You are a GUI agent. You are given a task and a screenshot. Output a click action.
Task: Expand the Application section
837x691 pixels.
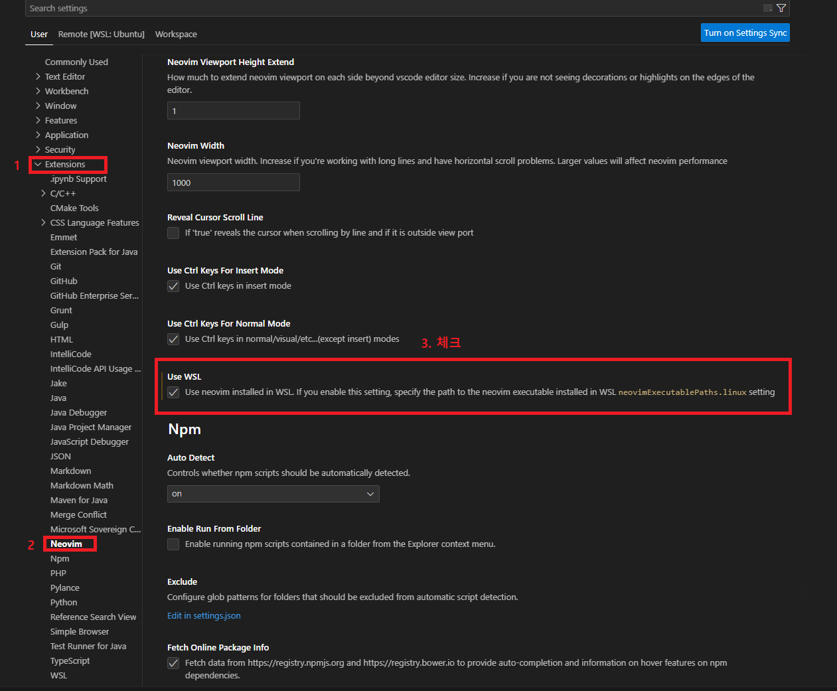(38, 135)
